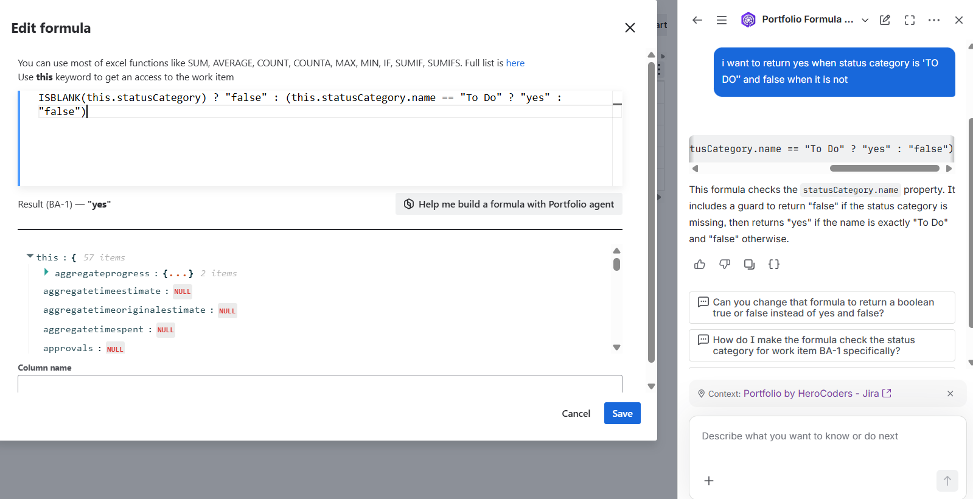Click Help me build a formula with Portfolio agent

pyautogui.click(x=509, y=204)
